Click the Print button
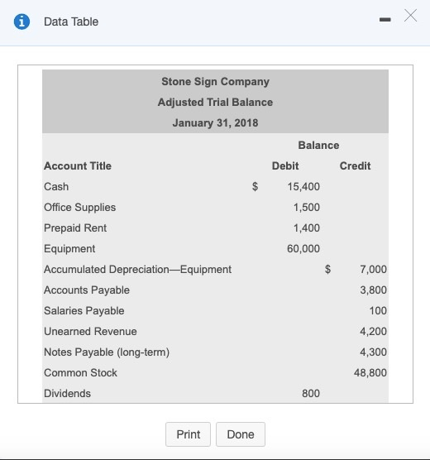 coord(188,434)
